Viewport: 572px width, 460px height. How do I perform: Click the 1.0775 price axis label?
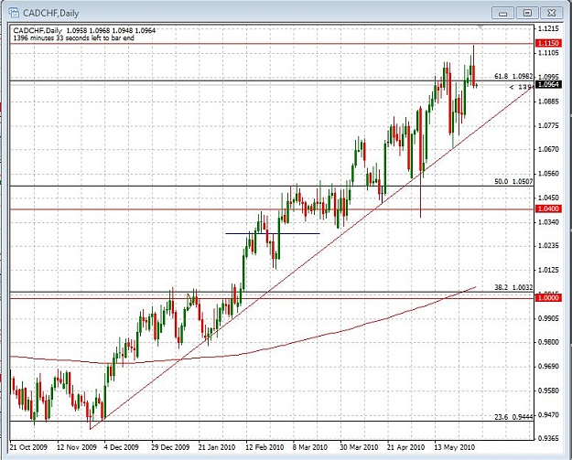coord(548,126)
